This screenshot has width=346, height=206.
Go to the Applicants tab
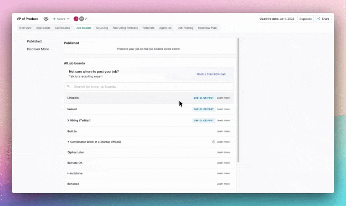point(43,28)
